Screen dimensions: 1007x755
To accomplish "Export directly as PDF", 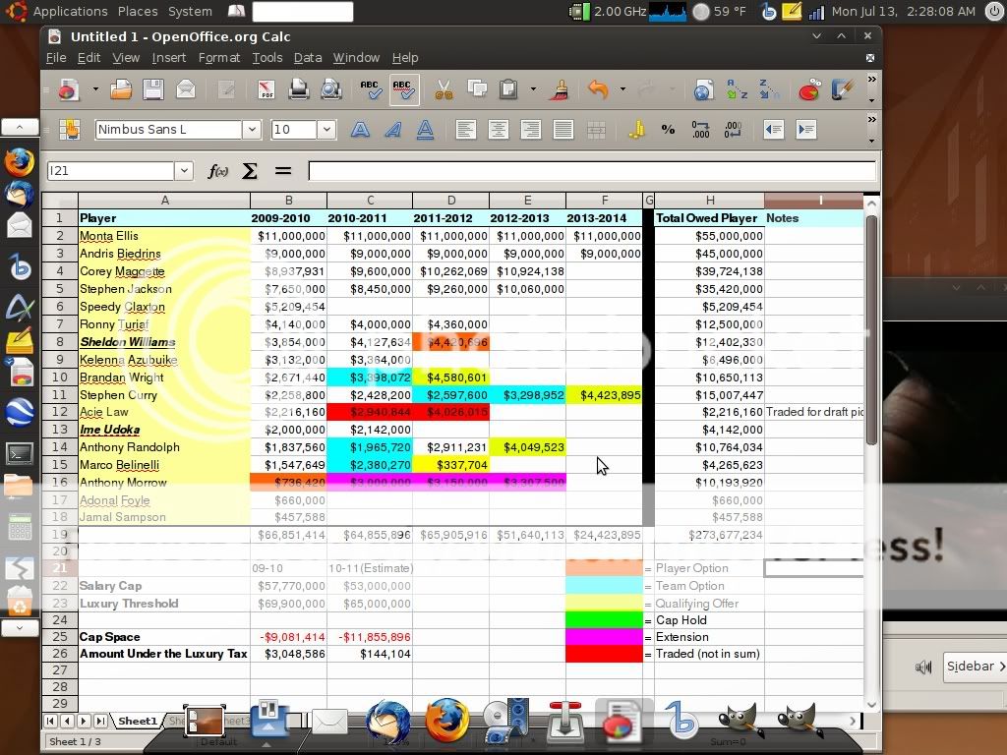I will 266,89.
